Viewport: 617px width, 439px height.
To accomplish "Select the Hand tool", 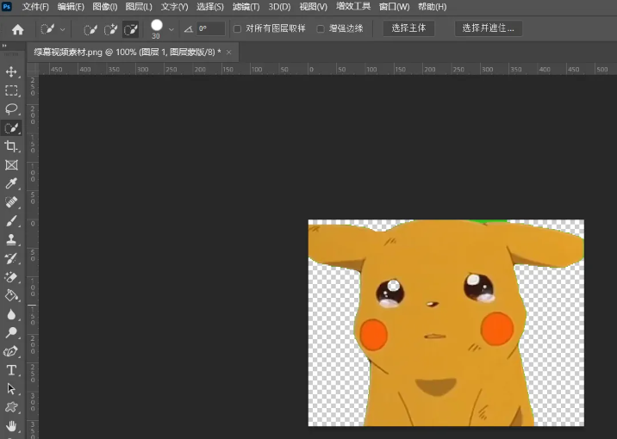I will coord(11,425).
